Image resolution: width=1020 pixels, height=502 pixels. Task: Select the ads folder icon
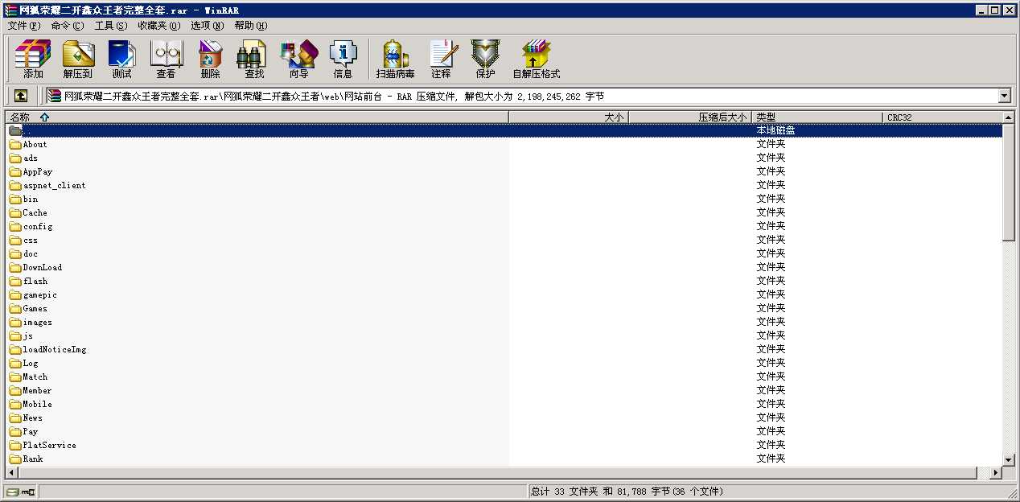click(15, 158)
